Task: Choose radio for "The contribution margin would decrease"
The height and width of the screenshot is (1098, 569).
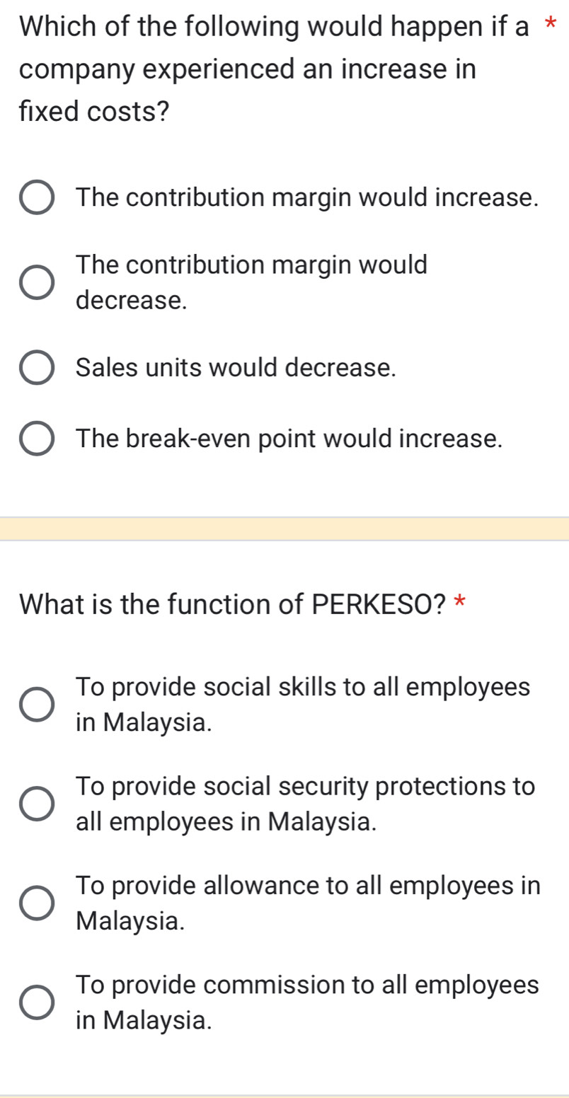Action: coord(37,282)
